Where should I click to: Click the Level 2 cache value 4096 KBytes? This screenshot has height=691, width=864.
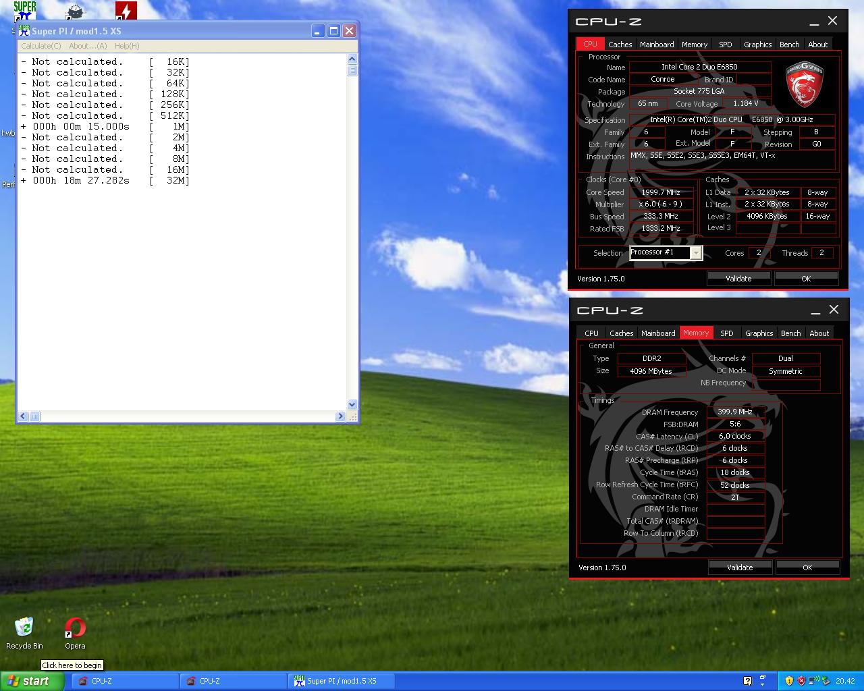[767, 216]
